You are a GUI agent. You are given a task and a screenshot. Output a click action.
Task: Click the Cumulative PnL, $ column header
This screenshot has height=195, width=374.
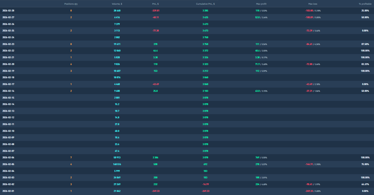pos(205,4)
